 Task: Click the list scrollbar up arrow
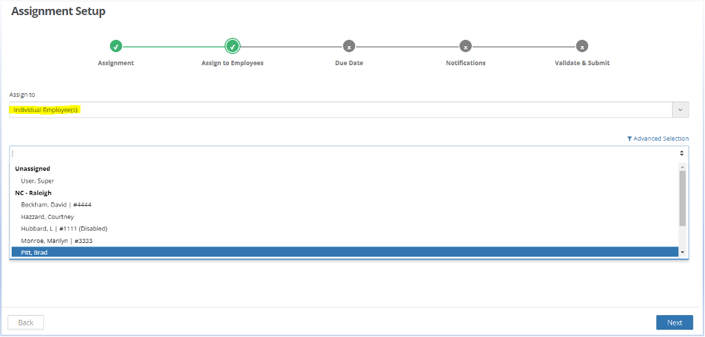click(682, 167)
